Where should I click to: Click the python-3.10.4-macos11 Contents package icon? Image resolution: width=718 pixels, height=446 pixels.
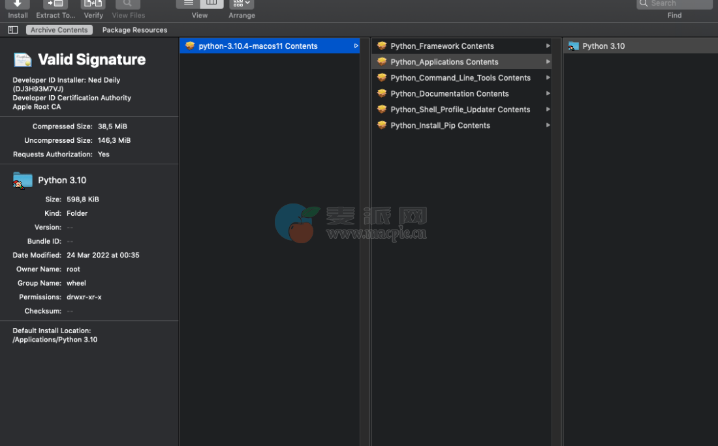click(x=190, y=46)
